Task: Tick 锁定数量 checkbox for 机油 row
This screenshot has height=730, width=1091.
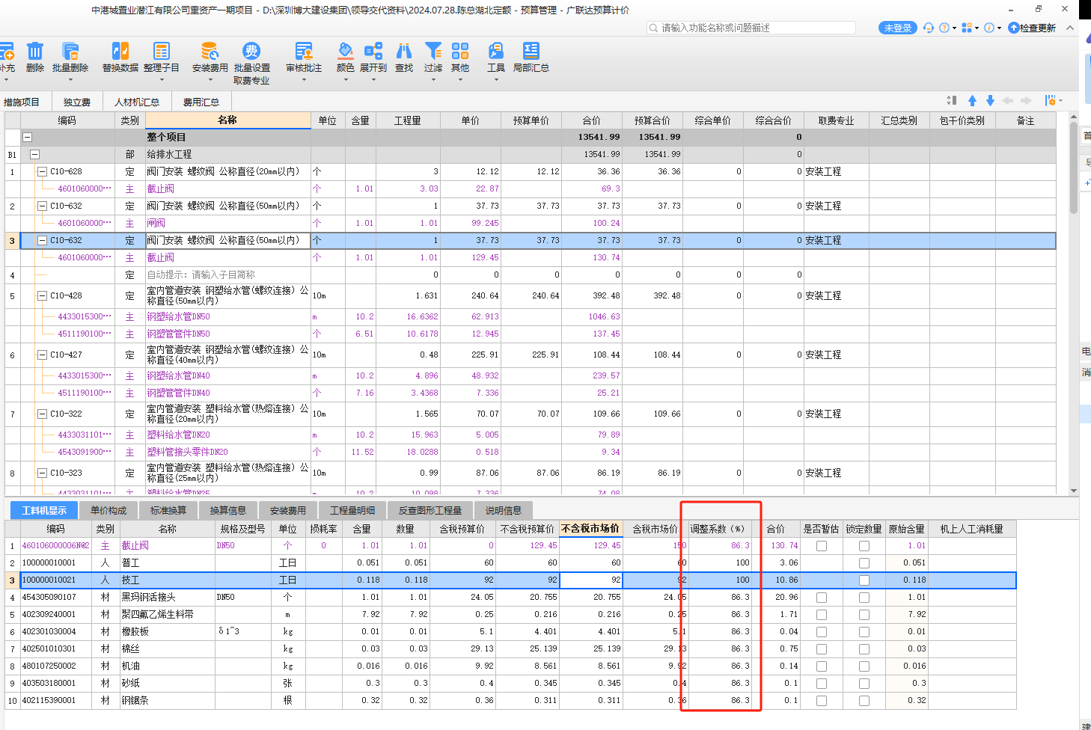Action: [x=864, y=666]
